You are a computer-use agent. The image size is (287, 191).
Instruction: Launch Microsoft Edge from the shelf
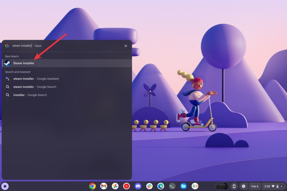tap(161, 186)
